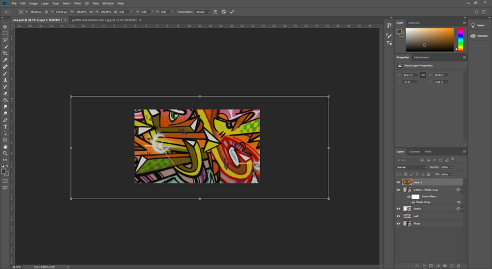This screenshot has height=269, width=492.
Task: Commit the transform with the checkmark
Action: [x=232, y=12]
